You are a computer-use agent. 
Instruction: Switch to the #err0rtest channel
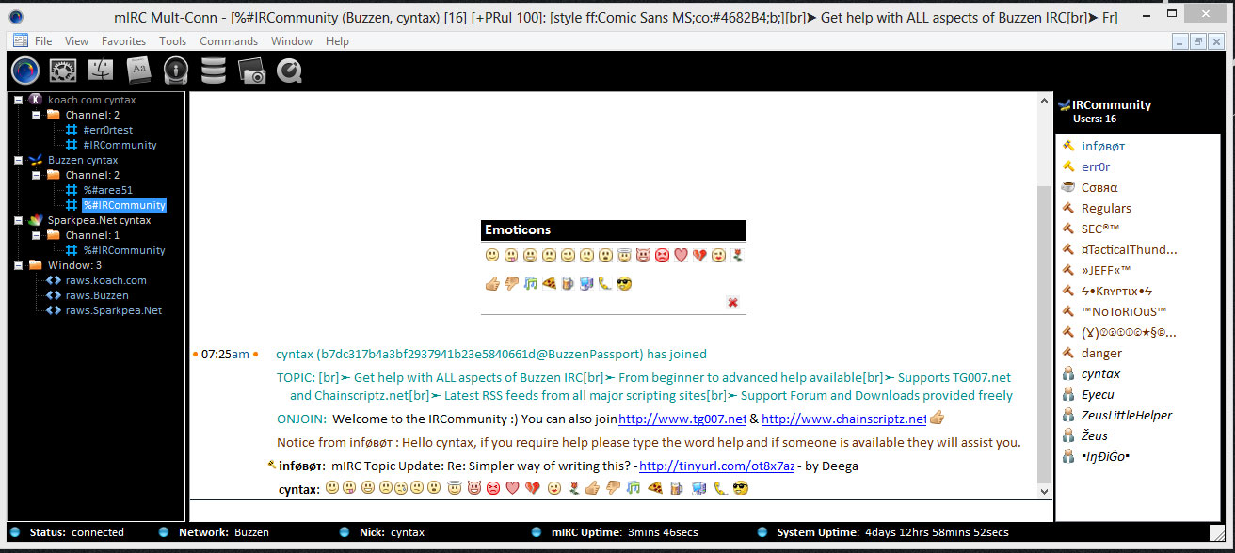108,130
